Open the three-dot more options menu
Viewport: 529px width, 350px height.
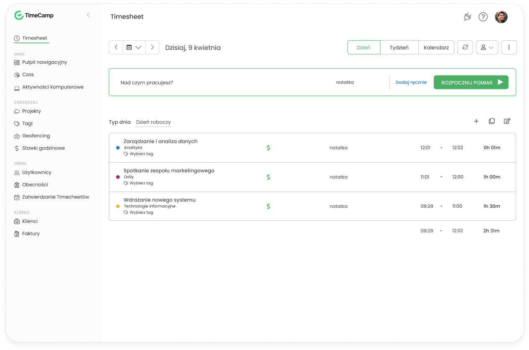point(509,47)
